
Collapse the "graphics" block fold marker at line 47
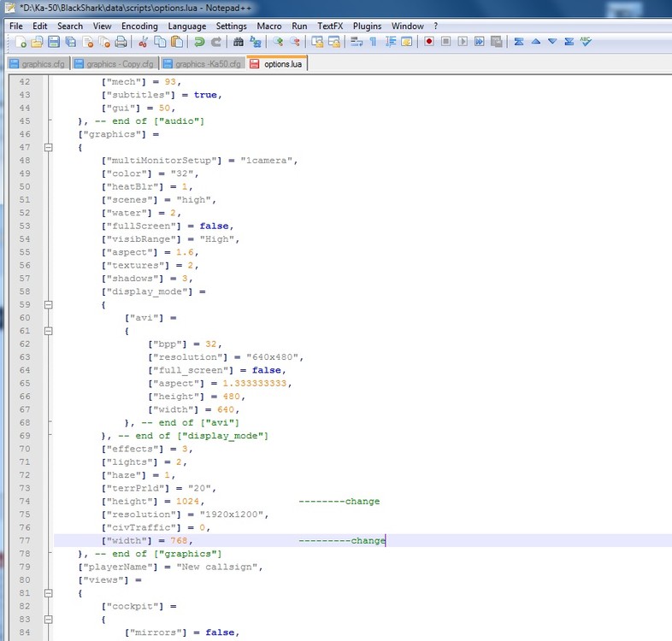click(x=48, y=148)
